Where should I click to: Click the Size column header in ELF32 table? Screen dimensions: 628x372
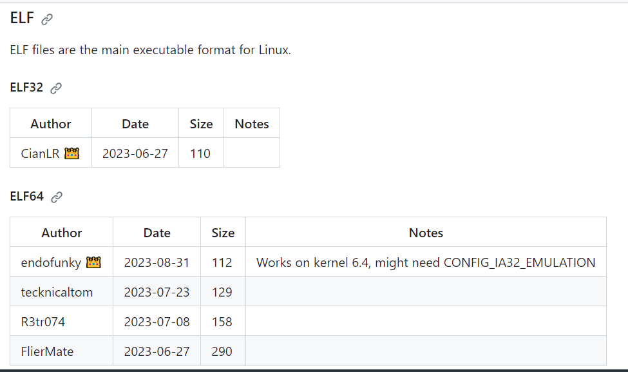click(x=201, y=124)
